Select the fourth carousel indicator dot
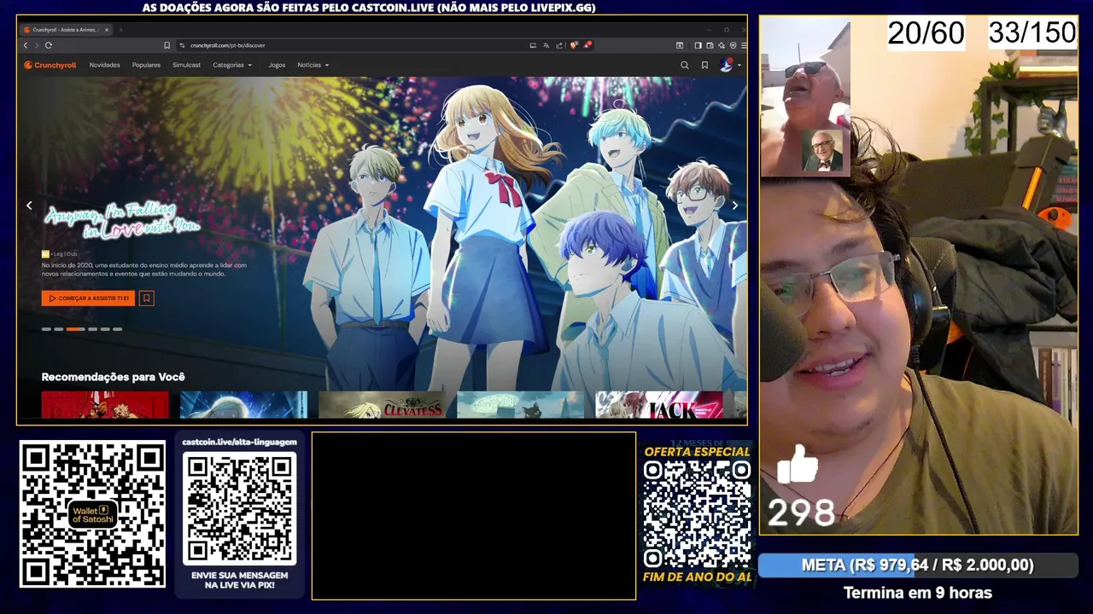The image size is (1093, 614). tap(92, 329)
